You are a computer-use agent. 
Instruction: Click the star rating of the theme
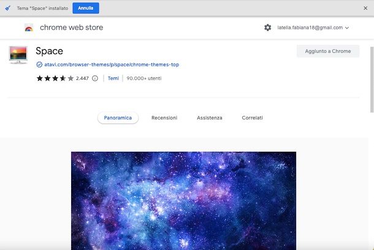point(55,78)
